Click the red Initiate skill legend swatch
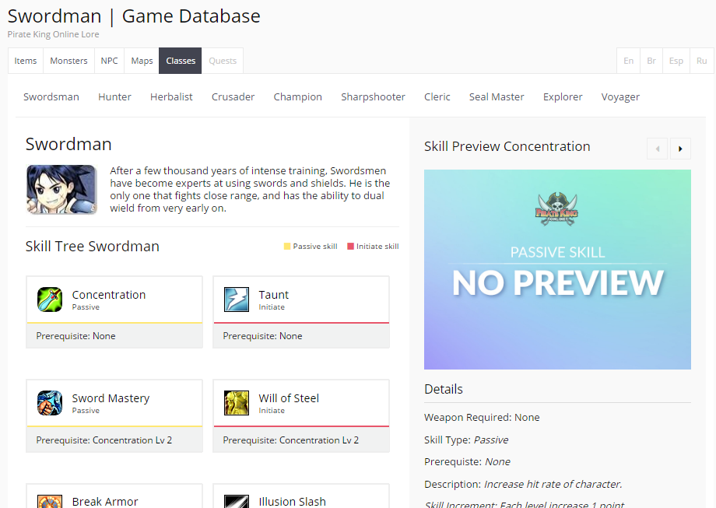This screenshot has height=508, width=716. [350, 247]
